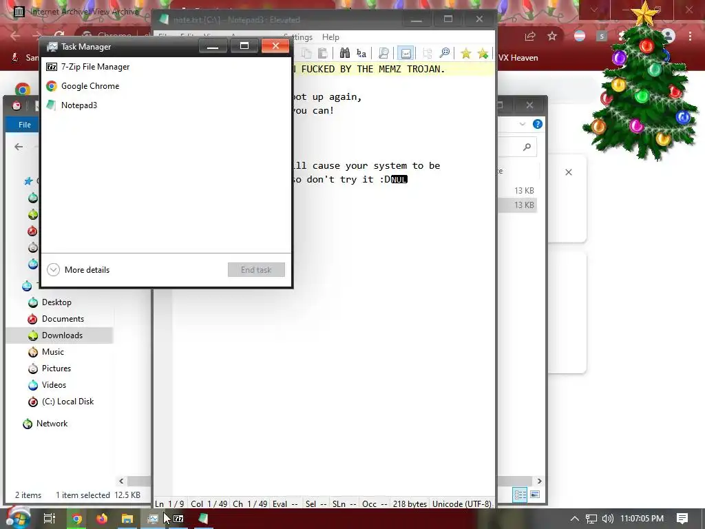Click the Copy icon in Notepad3 toolbar
Screen dimensions: 705x529
(x=306, y=53)
